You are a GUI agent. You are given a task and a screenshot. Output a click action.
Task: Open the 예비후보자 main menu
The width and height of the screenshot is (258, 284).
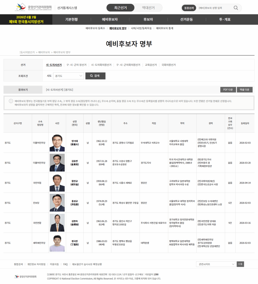click(x=110, y=19)
